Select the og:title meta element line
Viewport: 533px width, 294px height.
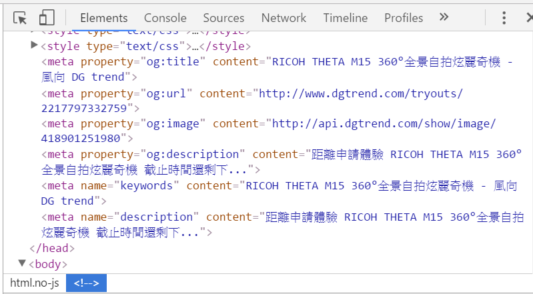(277, 69)
